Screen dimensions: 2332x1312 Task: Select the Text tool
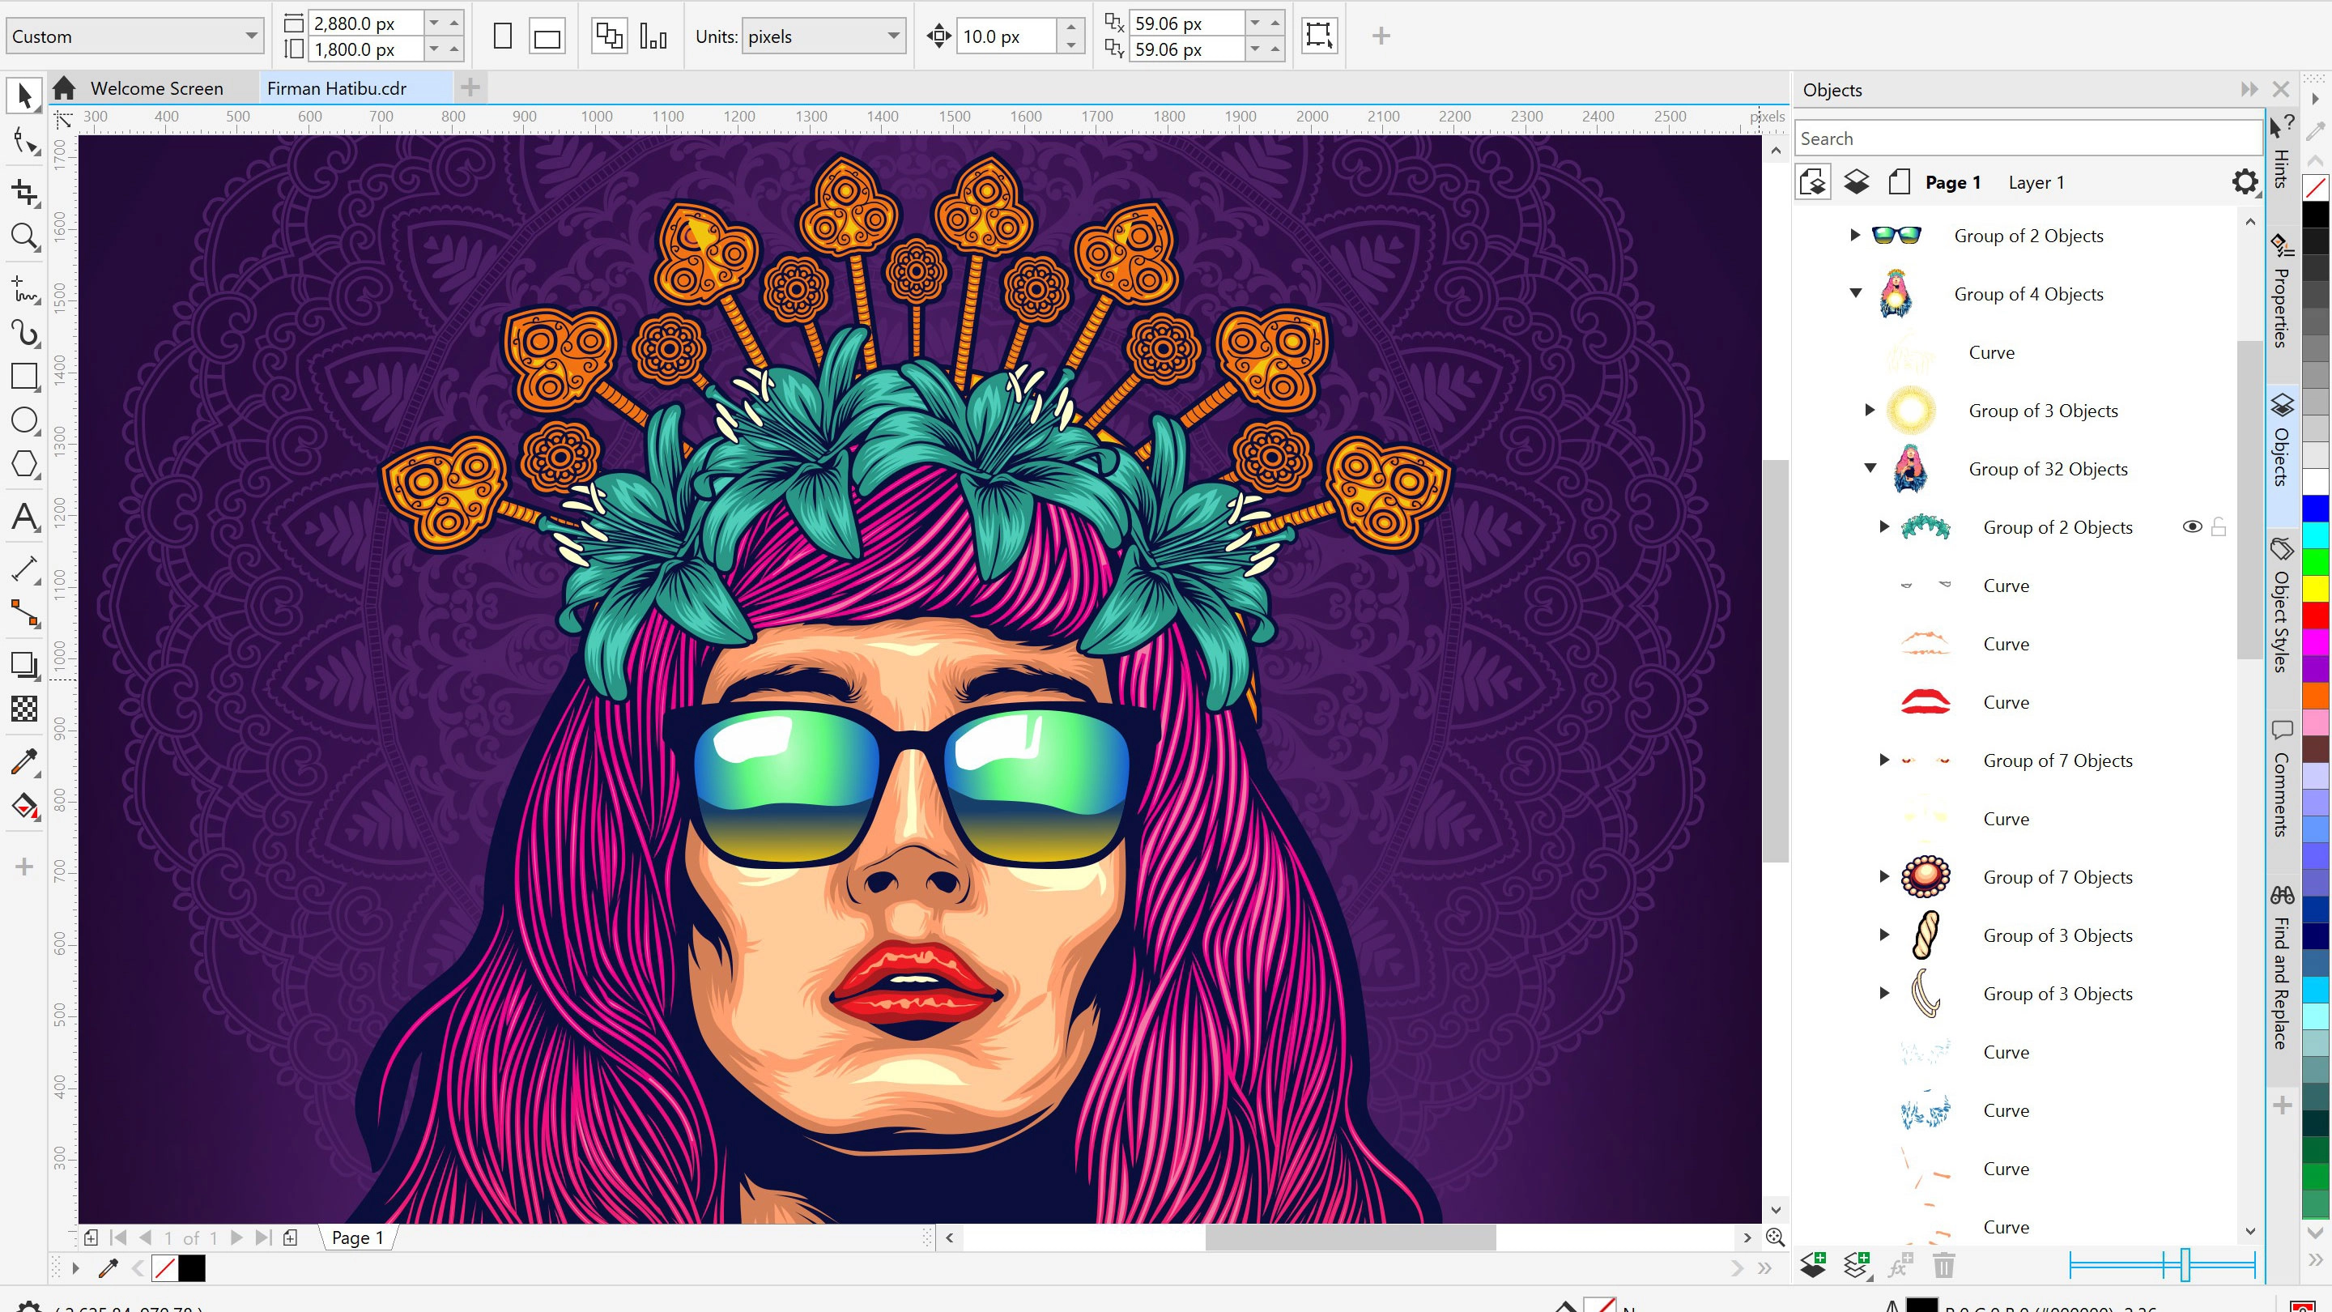tap(24, 517)
